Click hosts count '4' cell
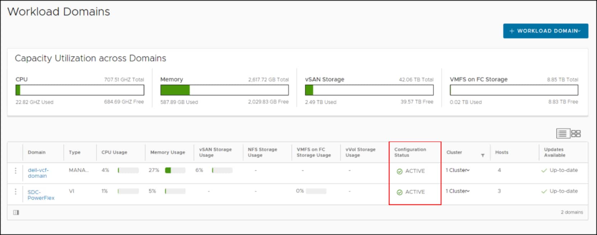The width and height of the screenshot is (597, 235). tap(499, 170)
